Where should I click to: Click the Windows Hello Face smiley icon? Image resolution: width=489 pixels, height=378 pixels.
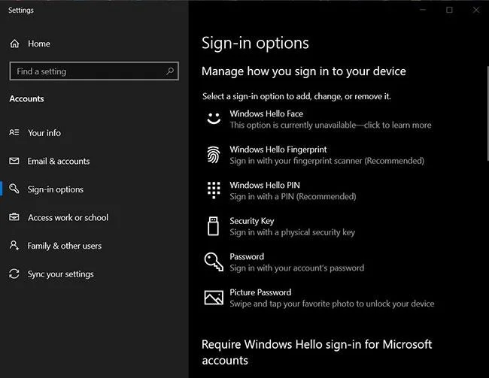[214, 119]
